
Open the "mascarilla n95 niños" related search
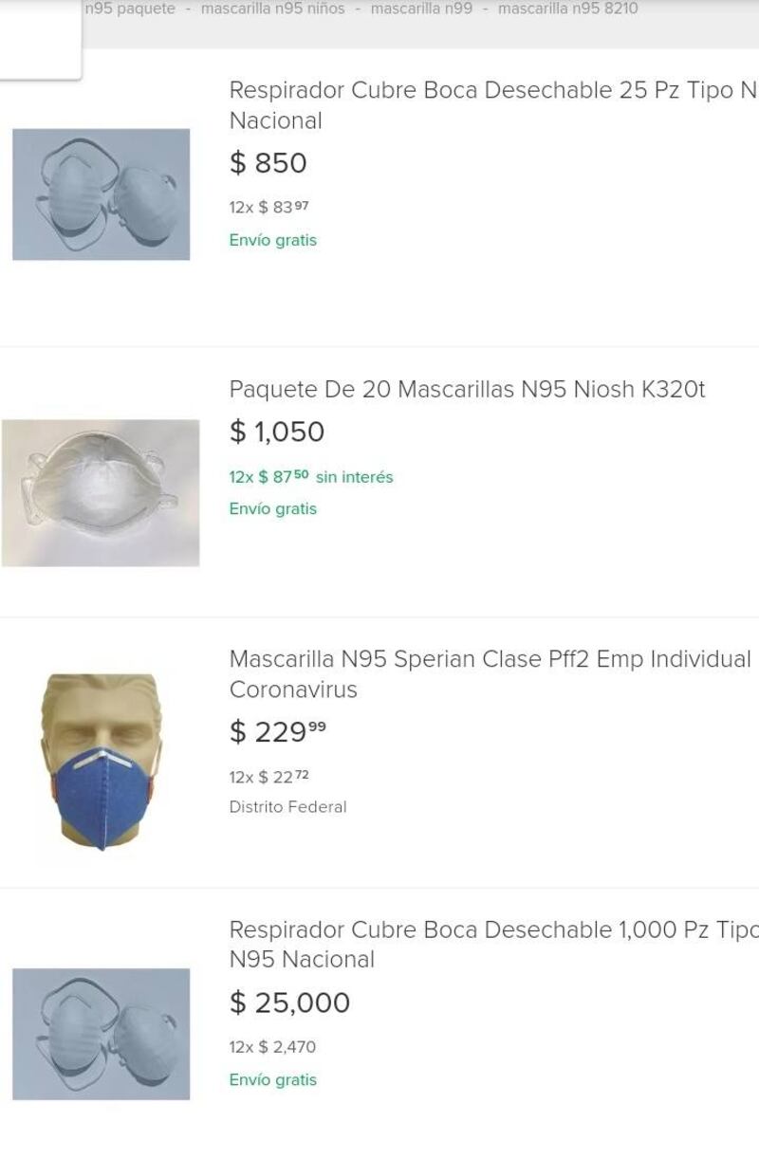pyautogui.click(x=272, y=9)
